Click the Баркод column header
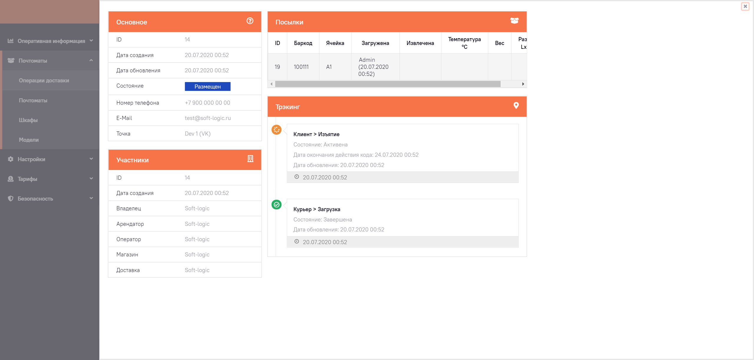This screenshot has width=754, height=360. click(x=303, y=43)
